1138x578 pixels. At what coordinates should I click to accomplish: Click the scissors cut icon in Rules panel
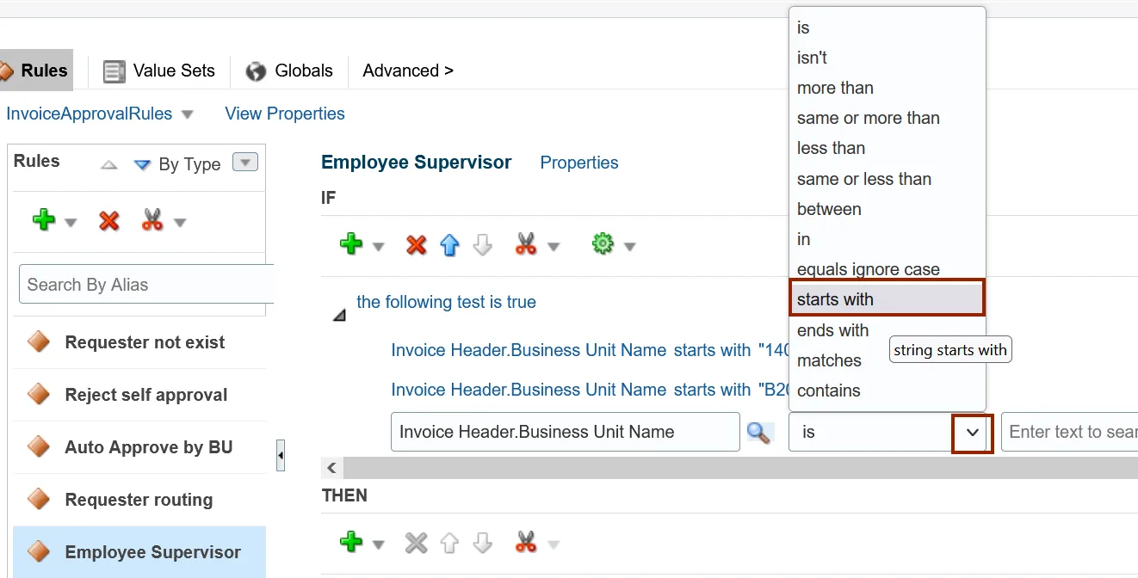click(152, 221)
